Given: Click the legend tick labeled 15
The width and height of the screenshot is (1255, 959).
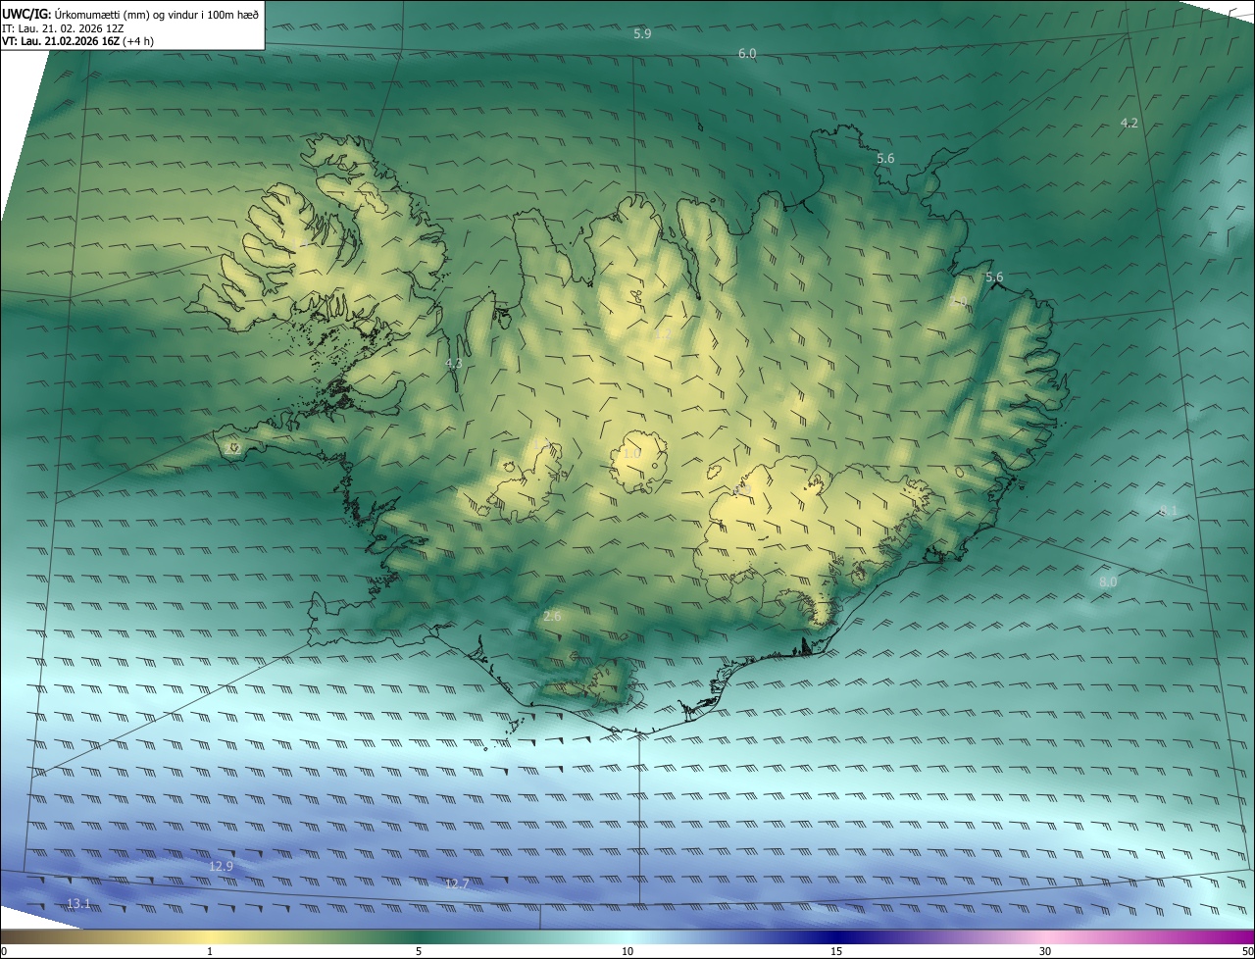Looking at the screenshot, I should point(836,951).
